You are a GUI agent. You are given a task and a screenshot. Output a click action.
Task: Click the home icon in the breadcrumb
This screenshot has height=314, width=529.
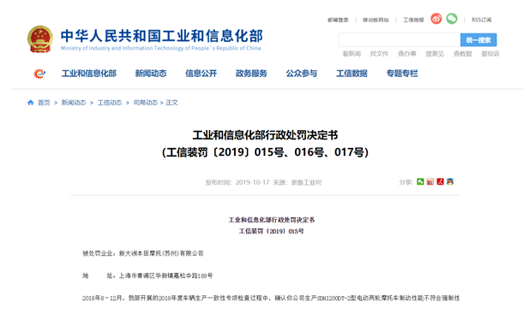click(30, 103)
